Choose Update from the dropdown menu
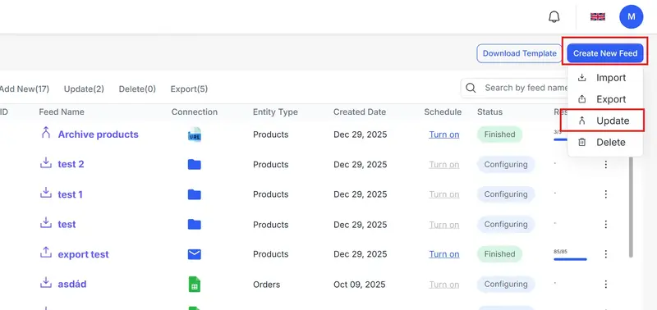This screenshot has height=310, width=657. point(605,121)
